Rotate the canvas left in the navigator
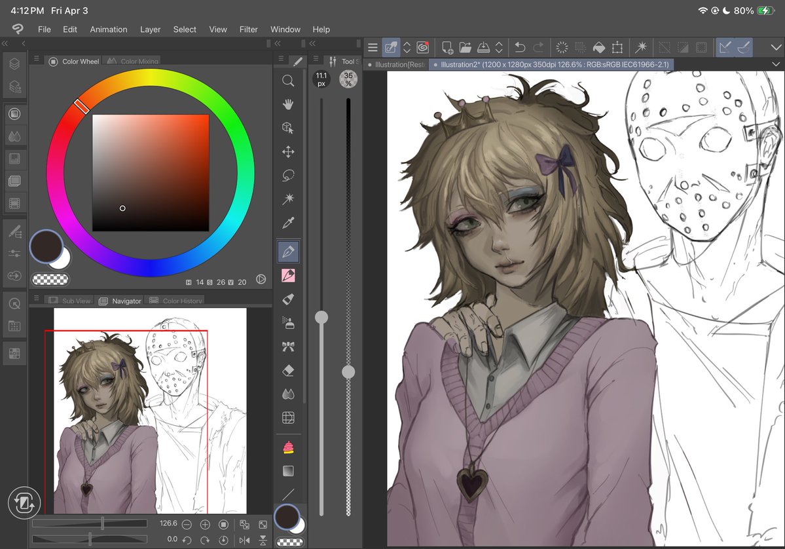The image size is (785, 549). [187, 540]
